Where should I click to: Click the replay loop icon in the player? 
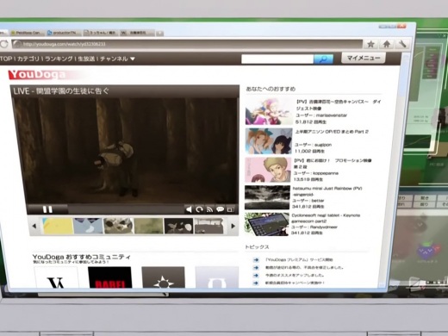point(199,209)
